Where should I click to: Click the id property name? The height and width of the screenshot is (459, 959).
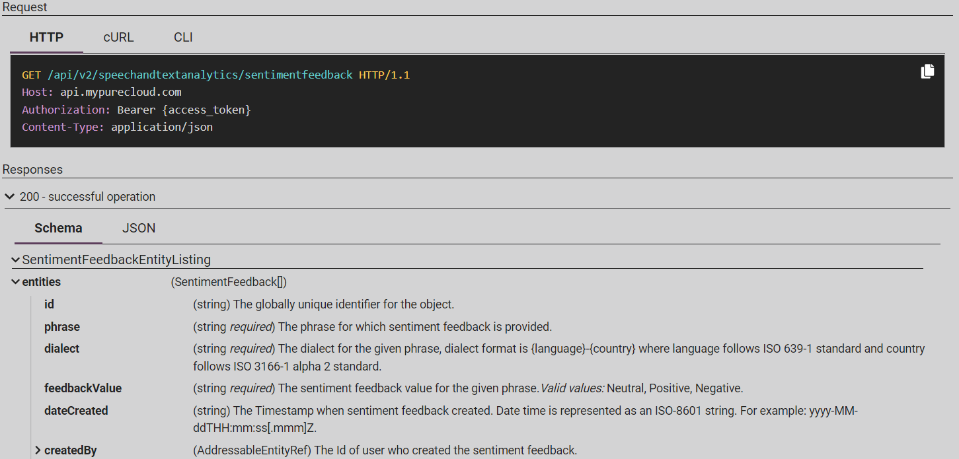pyautogui.click(x=49, y=304)
